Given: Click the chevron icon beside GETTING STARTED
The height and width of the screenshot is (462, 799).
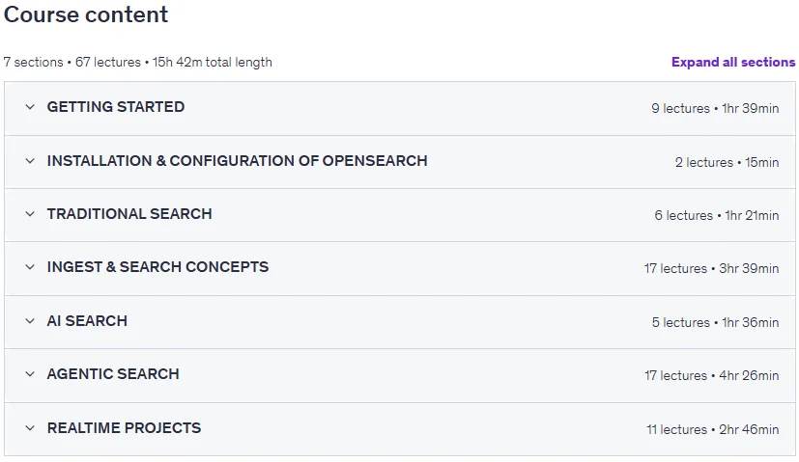Looking at the screenshot, I should click(x=30, y=107).
